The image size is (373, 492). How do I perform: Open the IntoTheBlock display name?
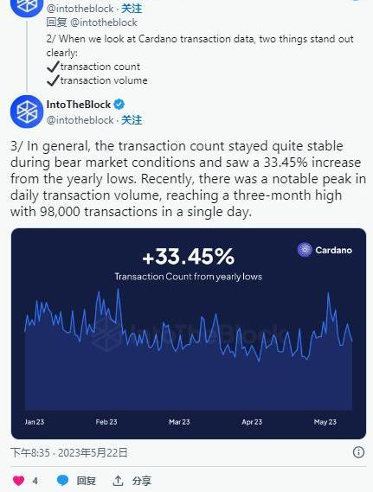[x=79, y=105]
